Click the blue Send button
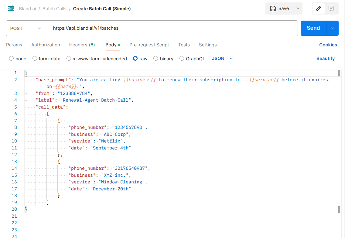The height and width of the screenshot is (238, 345). pyautogui.click(x=313, y=28)
